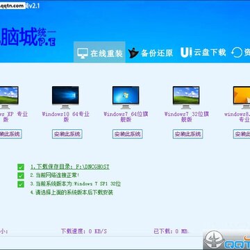
Task: Click 安装此系统 under Windows10 64专业版
Action: (67, 134)
